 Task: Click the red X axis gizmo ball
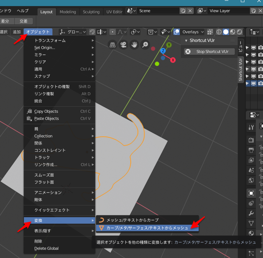(173, 60)
